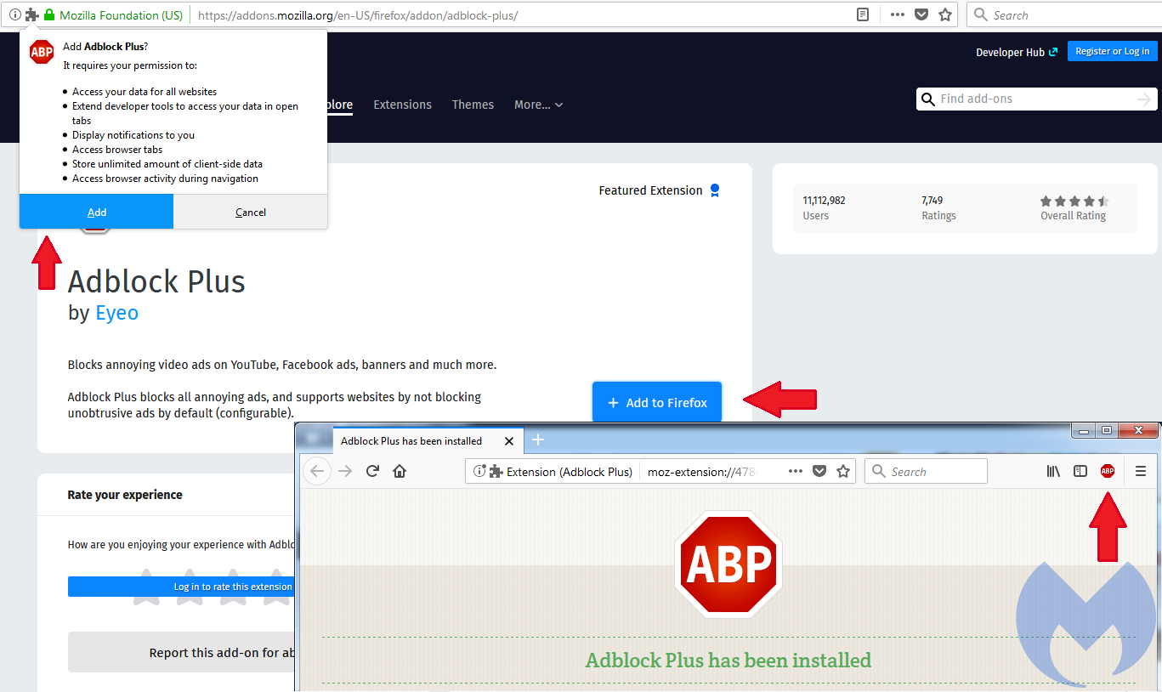Click Report this add-on for abuse button
This screenshot has width=1162, height=692.
tap(182, 653)
